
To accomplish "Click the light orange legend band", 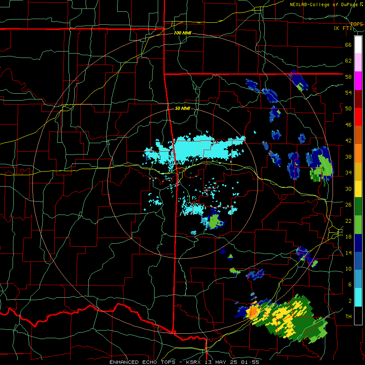I will coord(358,153).
